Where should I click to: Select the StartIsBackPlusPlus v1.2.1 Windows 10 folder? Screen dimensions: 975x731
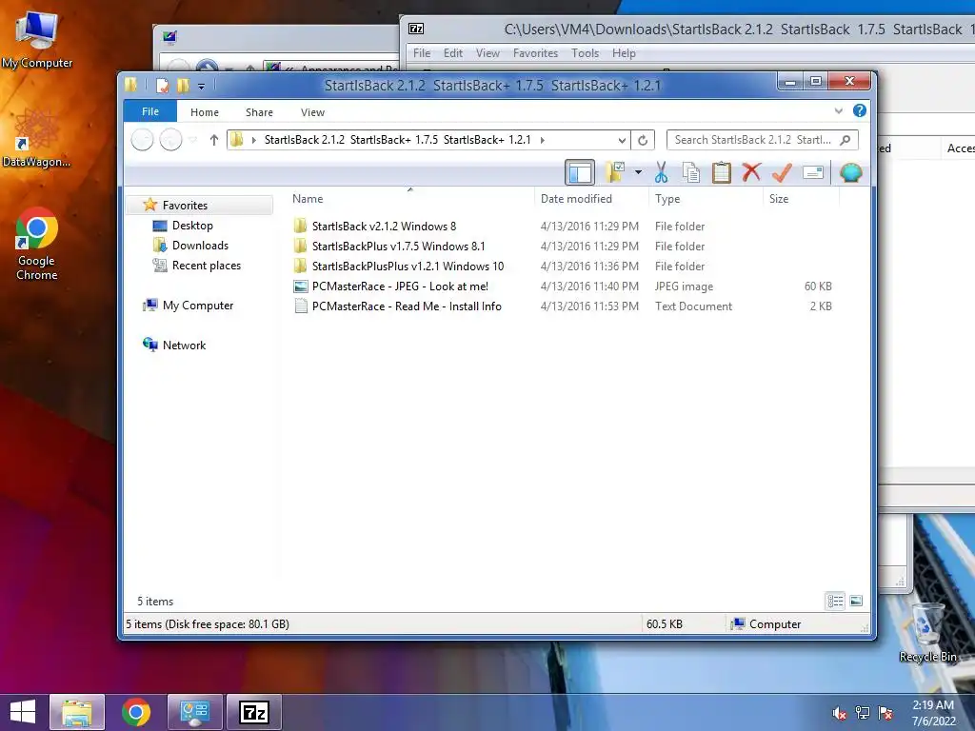[x=408, y=267]
